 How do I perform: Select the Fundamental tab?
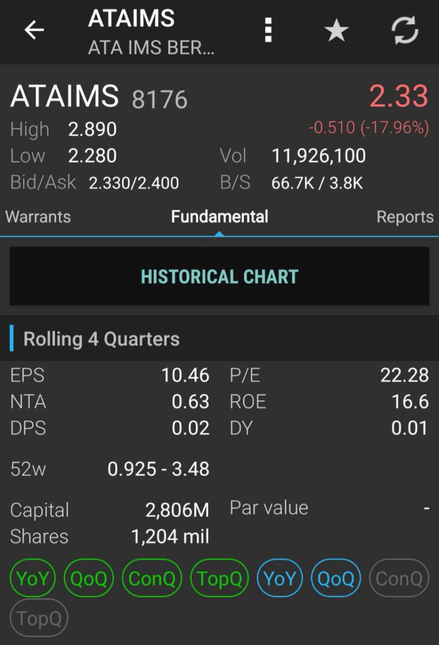[x=219, y=217]
